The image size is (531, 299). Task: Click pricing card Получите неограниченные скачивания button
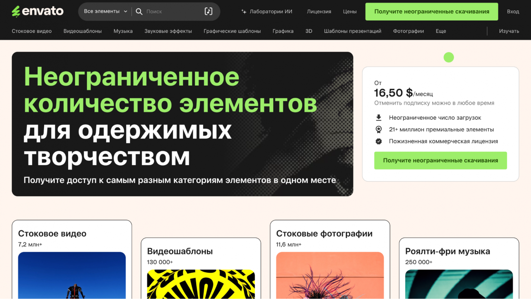tap(440, 161)
